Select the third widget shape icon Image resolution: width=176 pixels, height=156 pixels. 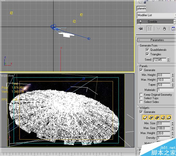click(x=156, y=118)
